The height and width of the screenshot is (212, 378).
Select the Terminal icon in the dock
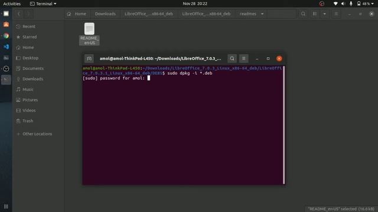click(6, 79)
